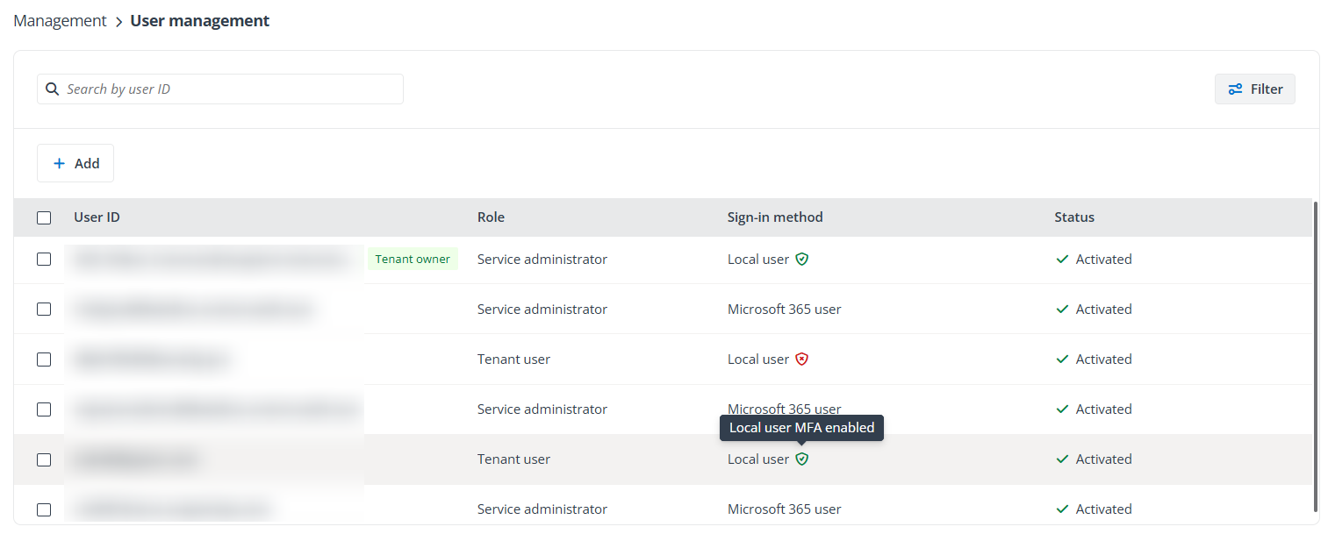1328x541 pixels.
Task: Go back to Management in the breadcrumb
Action: click(x=60, y=20)
